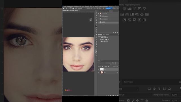Click the Black & White icon in the enlarged right panel

(x=132, y=14)
